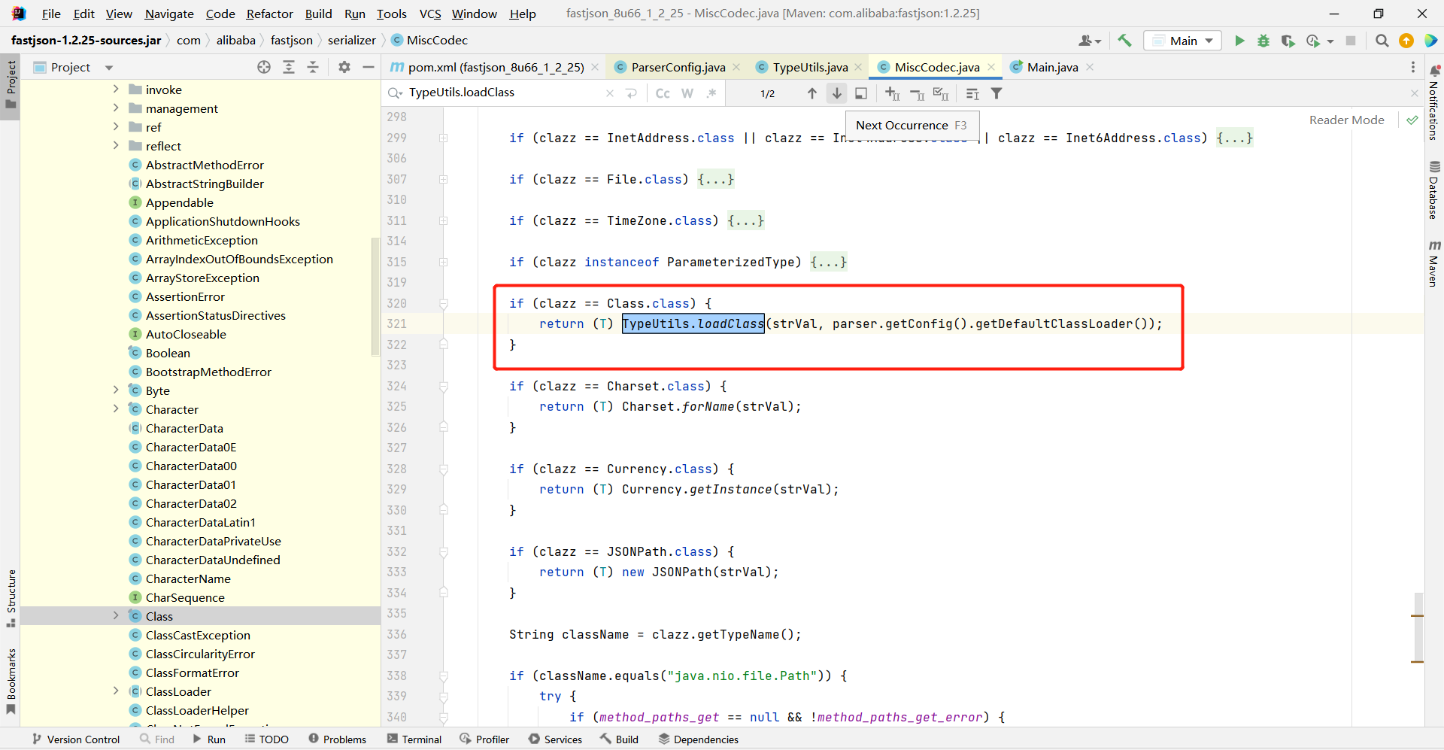Screen dimensions: 1444x750
Task: Click the editor vertical scrollbar thumb
Action: [1418, 628]
